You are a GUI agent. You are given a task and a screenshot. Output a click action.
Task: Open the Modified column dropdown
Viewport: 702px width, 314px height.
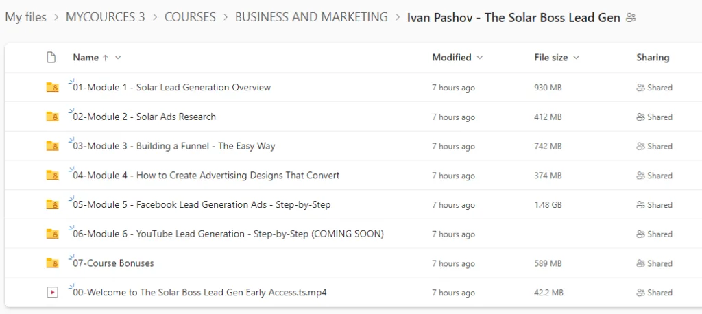click(479, 58)
